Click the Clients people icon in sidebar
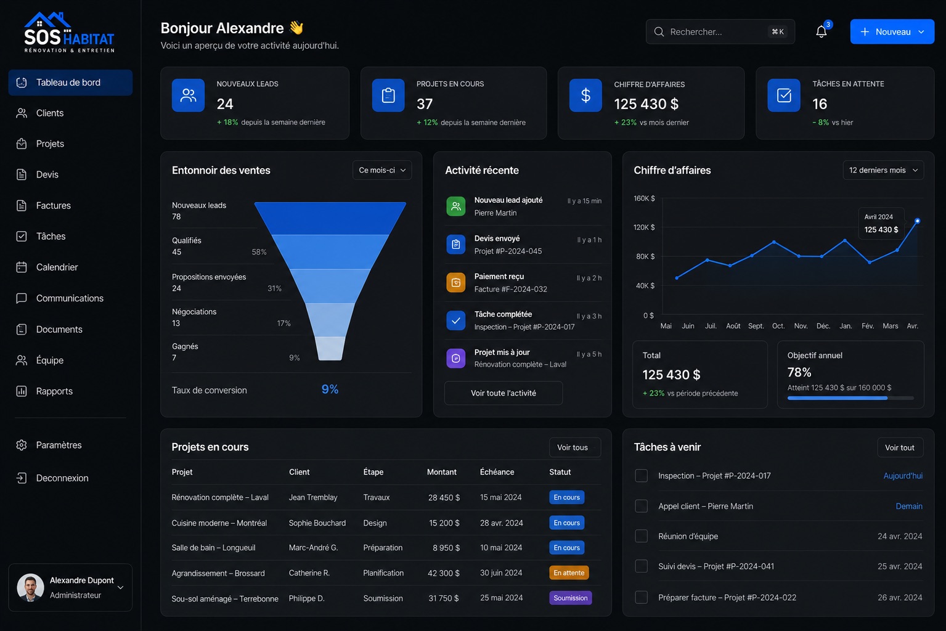Screen dimensions: 946x631 22,113
